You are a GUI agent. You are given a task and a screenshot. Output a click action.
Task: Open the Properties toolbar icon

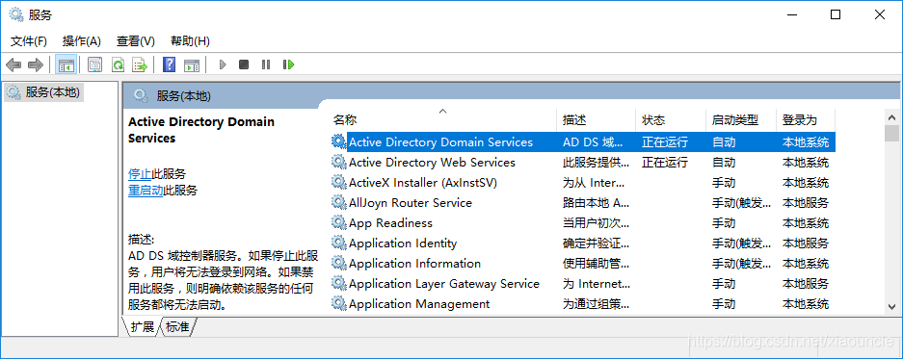tap(95, 65)
